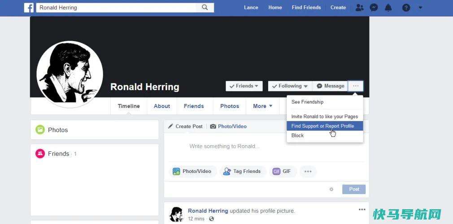The height and width of the screenshot is (224, 453).
Task: Click the Post button
Action: tap(354, 189)
